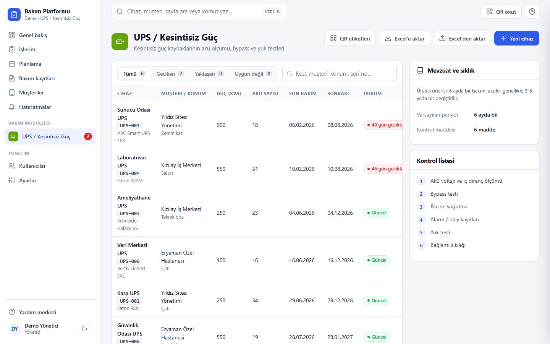Go to İşlerim page

point(50,49)
